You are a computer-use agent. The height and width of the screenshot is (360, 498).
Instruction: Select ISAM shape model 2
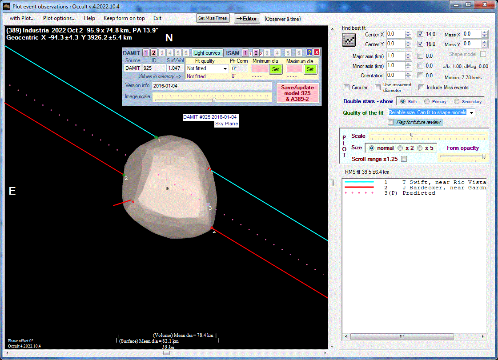[256, 53]
